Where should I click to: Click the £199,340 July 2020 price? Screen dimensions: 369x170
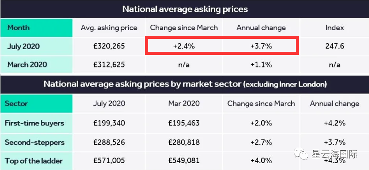pyautogui.click(x=109, y=123)
